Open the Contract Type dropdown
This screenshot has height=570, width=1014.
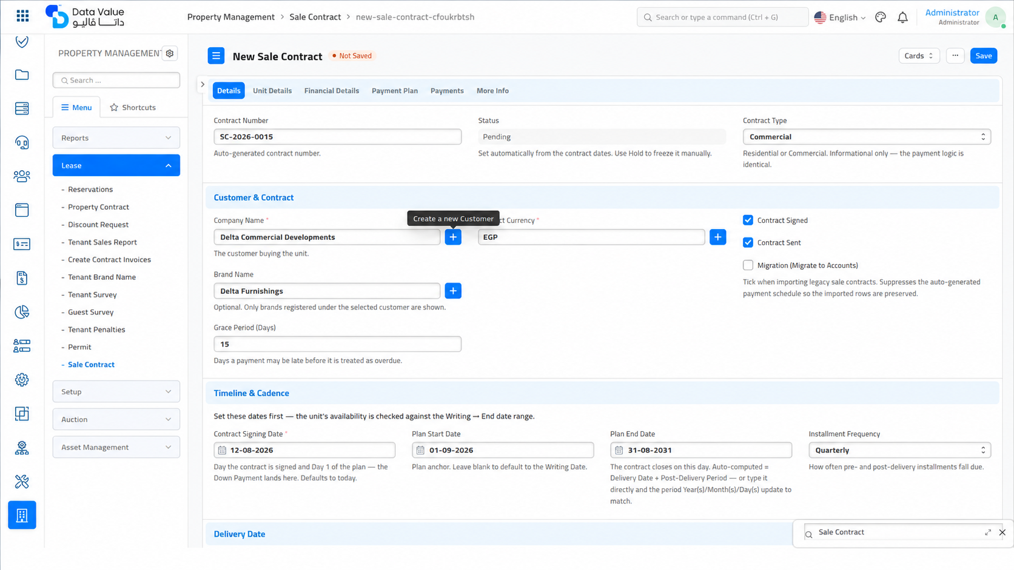coord(867,137)
